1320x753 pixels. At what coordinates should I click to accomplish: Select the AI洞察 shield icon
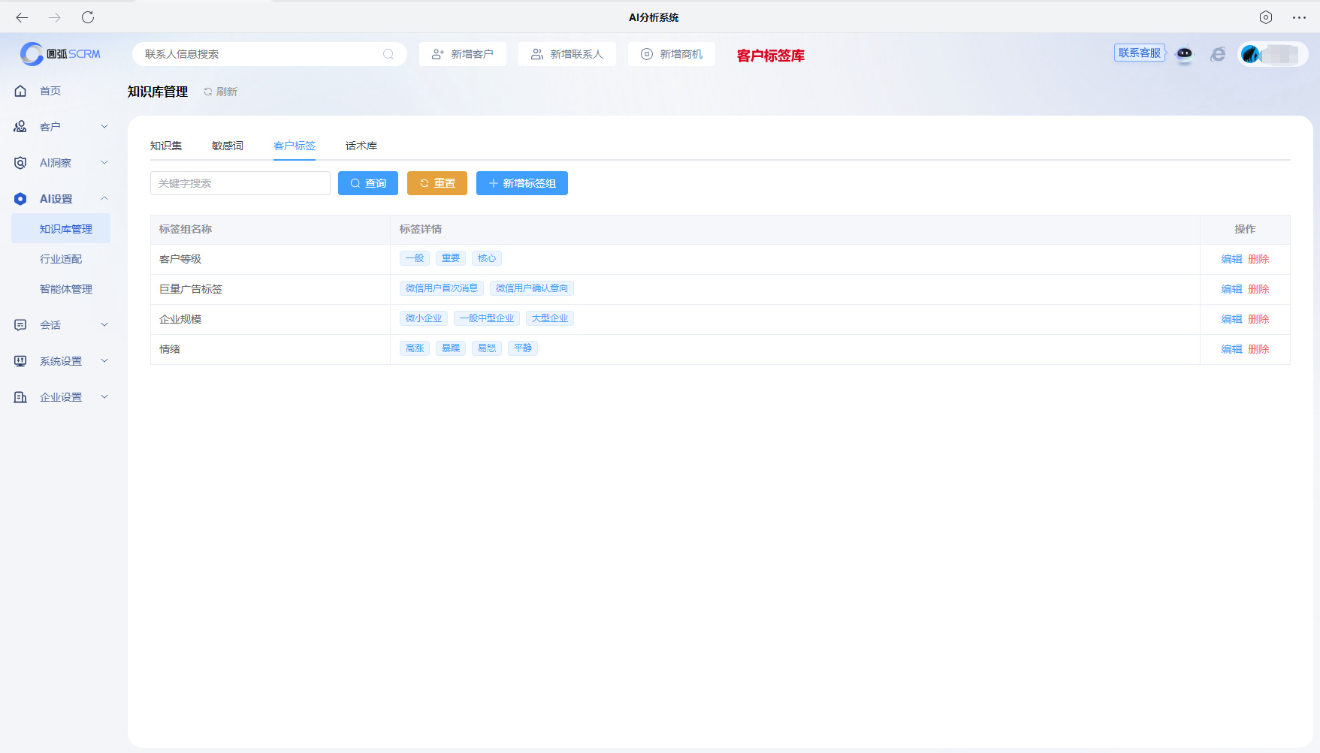coord(20,162)
